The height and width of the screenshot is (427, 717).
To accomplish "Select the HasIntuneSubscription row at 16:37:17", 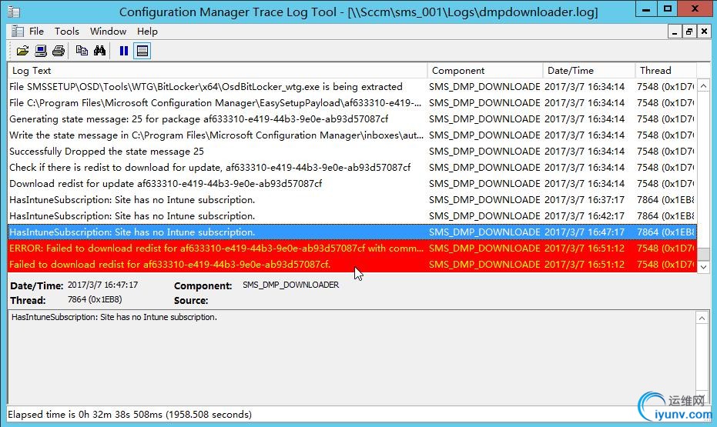I will (x=352, y=199).
